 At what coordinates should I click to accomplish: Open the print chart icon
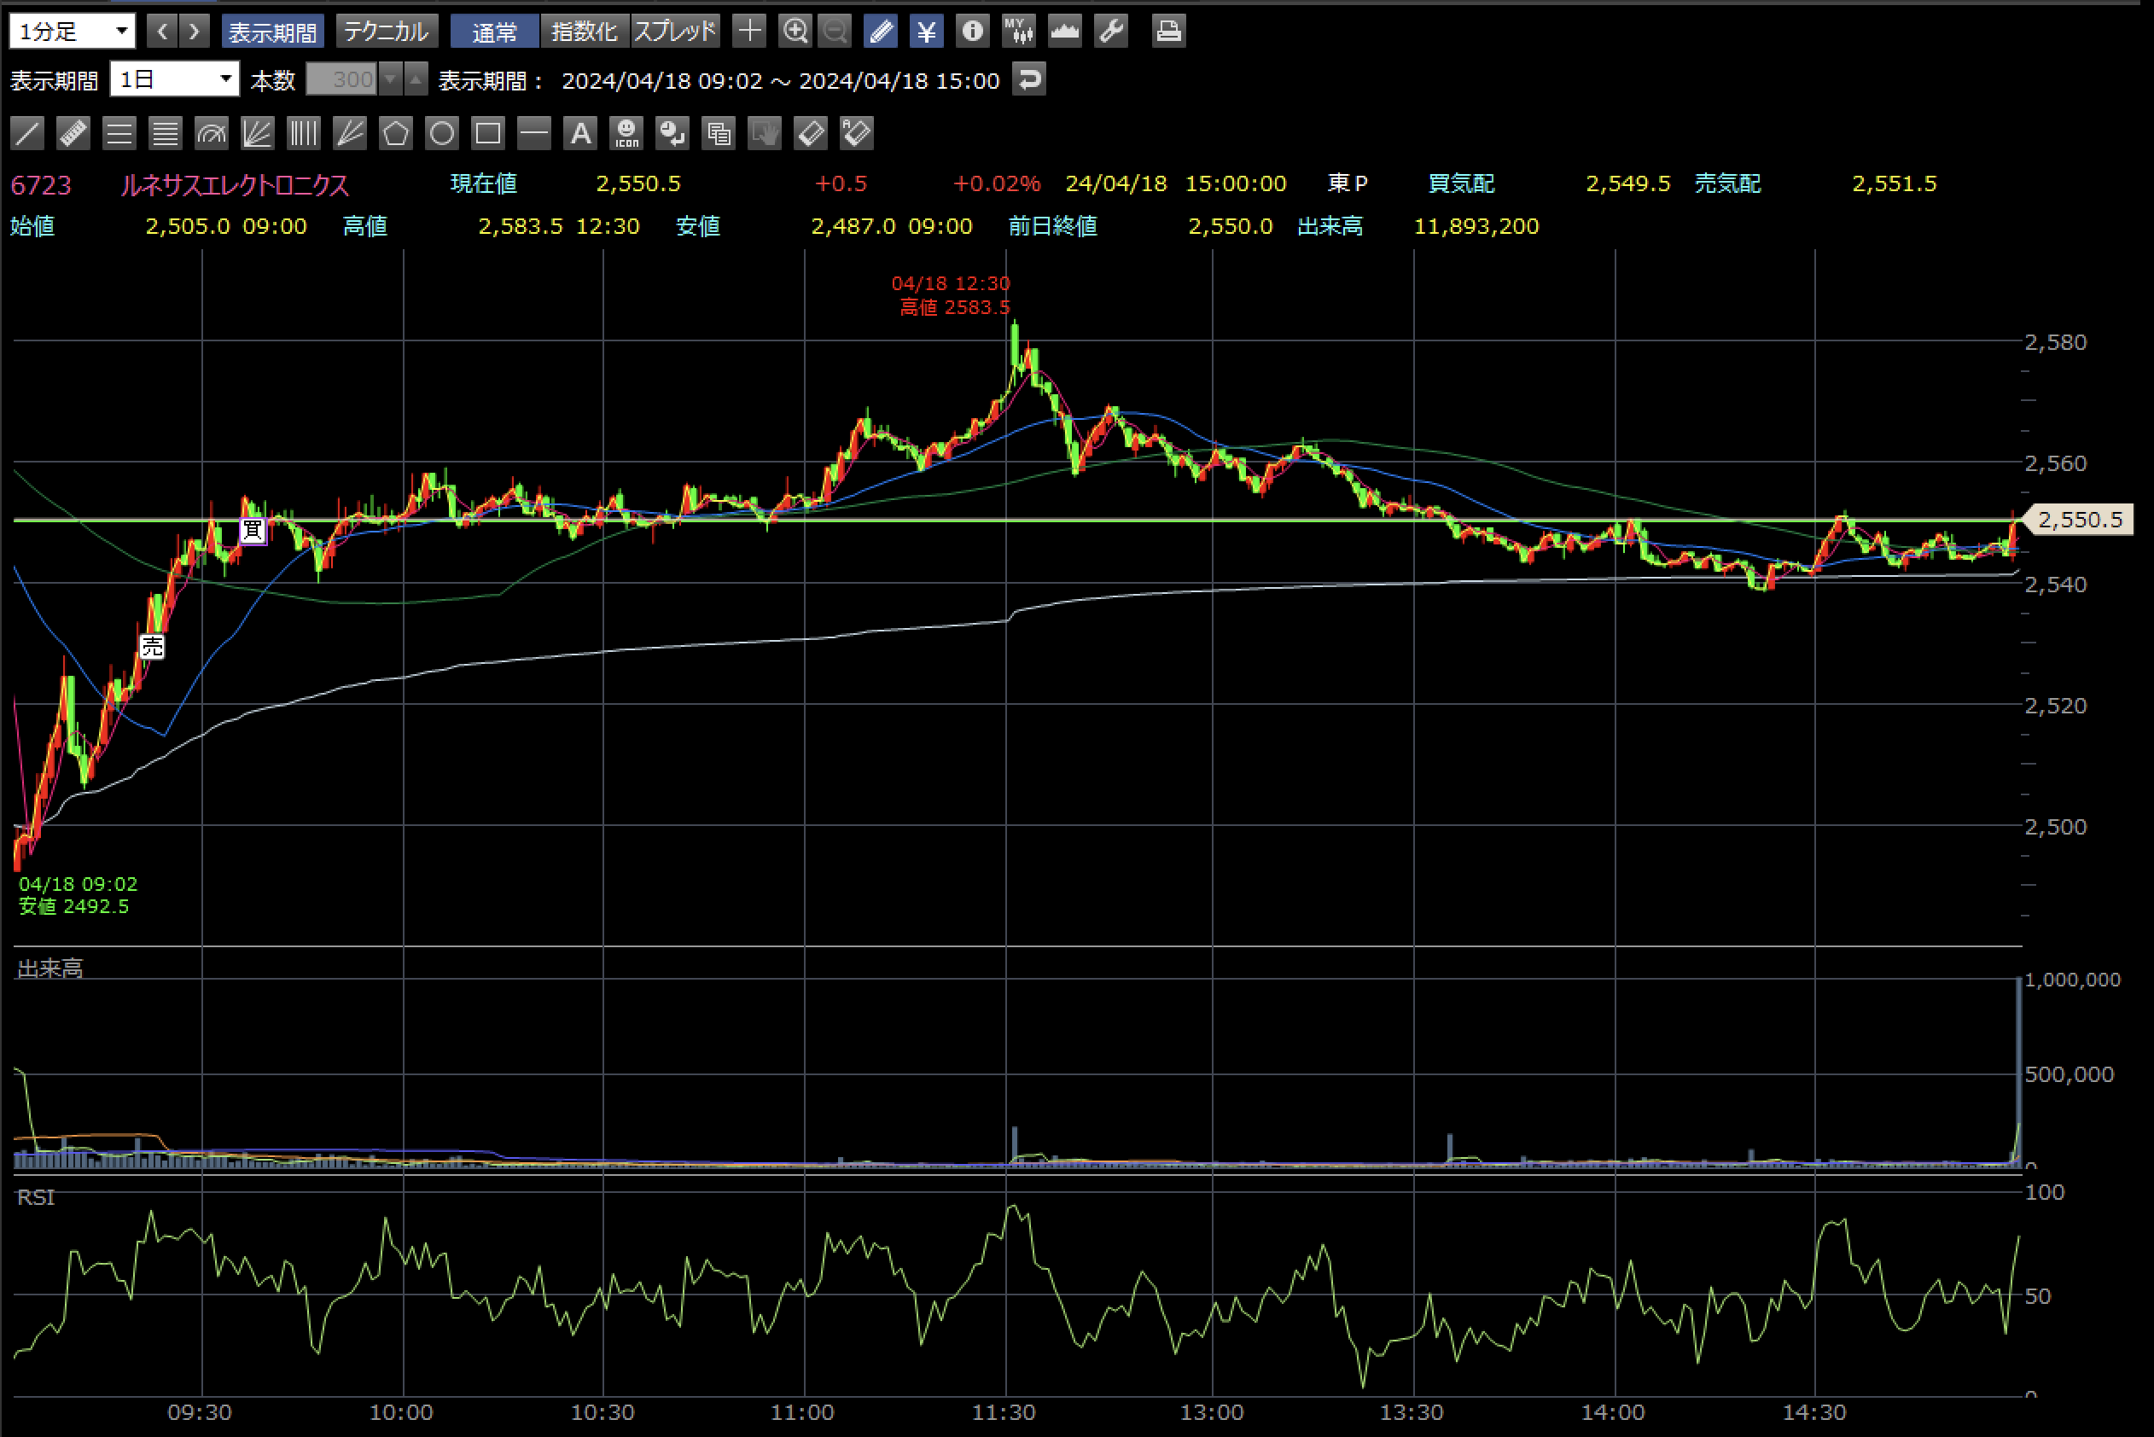click(x=1167, y=32)
